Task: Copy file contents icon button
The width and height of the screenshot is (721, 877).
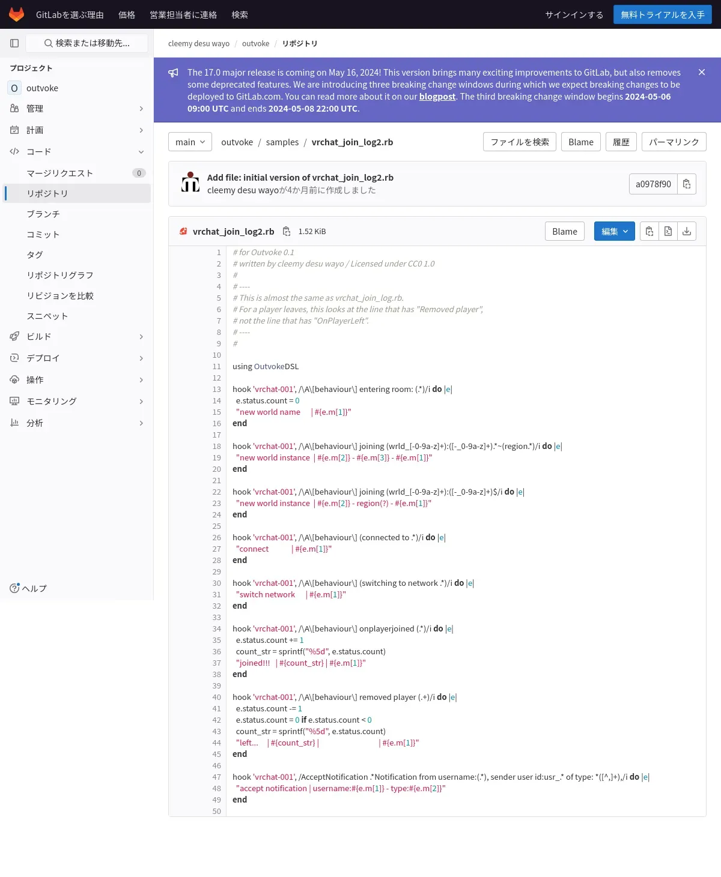Action: (x=650, y=231)
